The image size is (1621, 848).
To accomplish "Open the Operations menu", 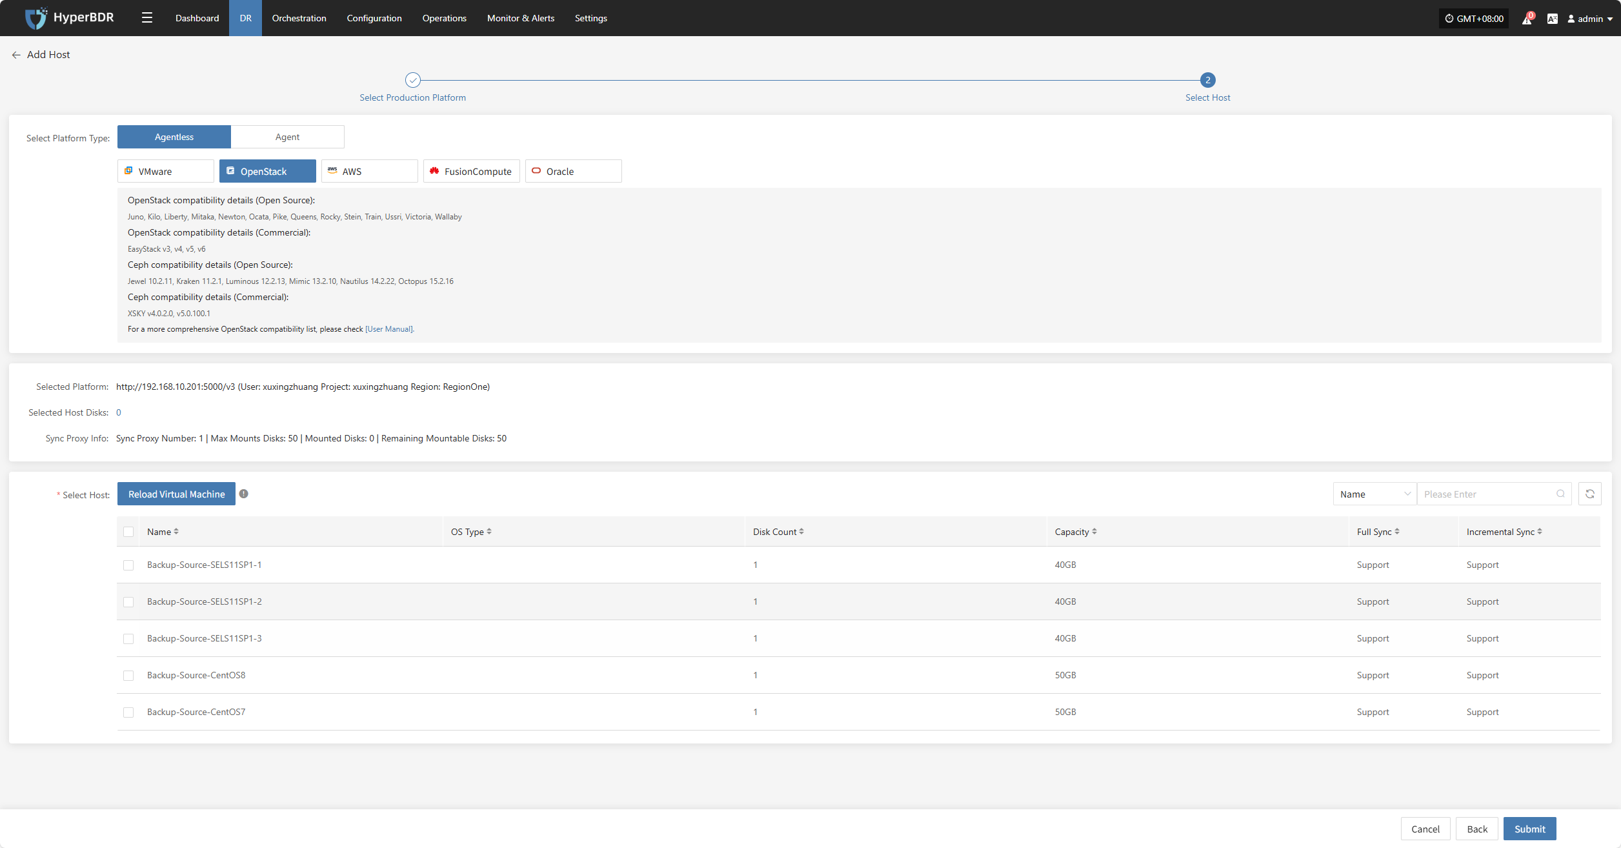I will [x=445, y=18].
